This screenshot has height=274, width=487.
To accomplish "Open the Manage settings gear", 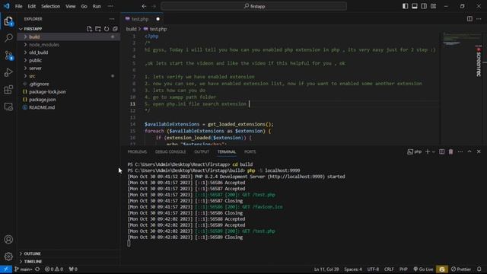I will point(8,256).
